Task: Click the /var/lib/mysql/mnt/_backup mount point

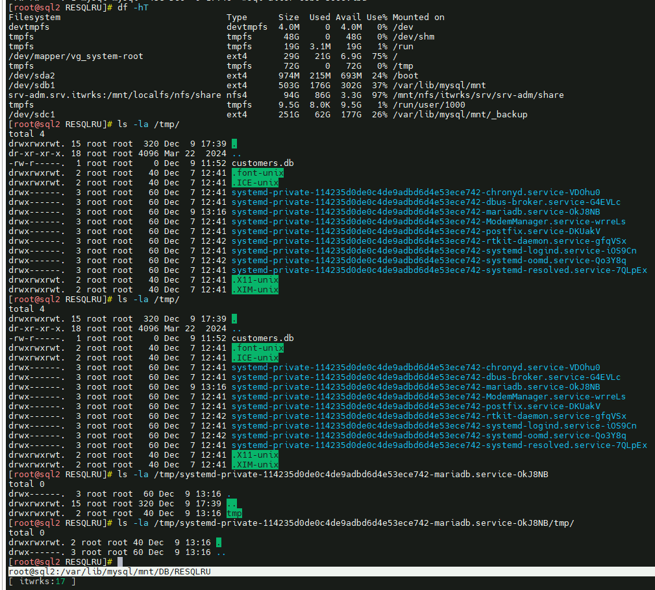Action: point(460,114)
